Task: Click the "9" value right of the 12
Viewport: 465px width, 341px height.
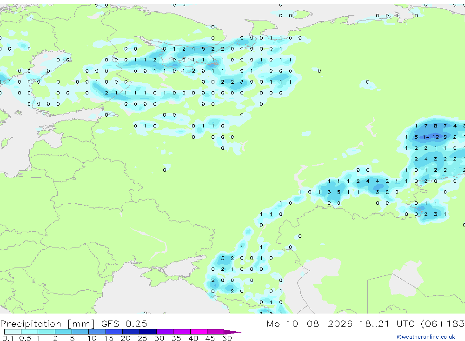Action: [445, 137]
